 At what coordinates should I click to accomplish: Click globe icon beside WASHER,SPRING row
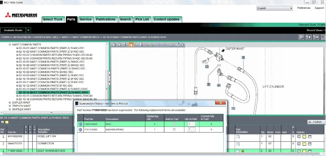80,129
